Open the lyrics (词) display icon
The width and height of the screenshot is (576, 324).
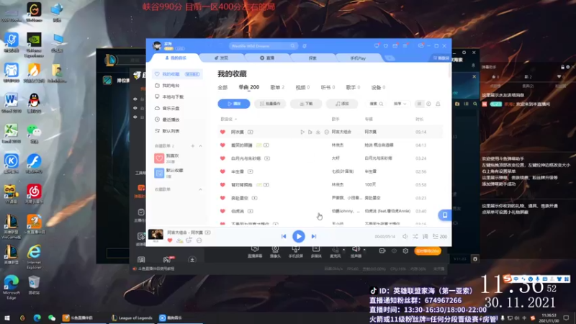pos(425,237)
